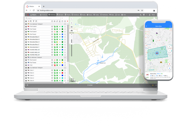Toggle the select-all checkbox in list header

[x=26, y=21]
